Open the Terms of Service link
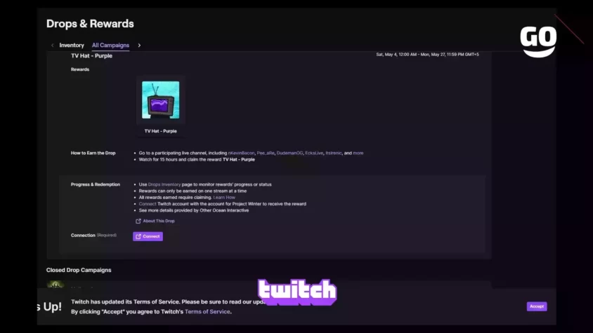The width and height of the screenshot is (593, 333). pyautogui.click(x=207, y=312)
